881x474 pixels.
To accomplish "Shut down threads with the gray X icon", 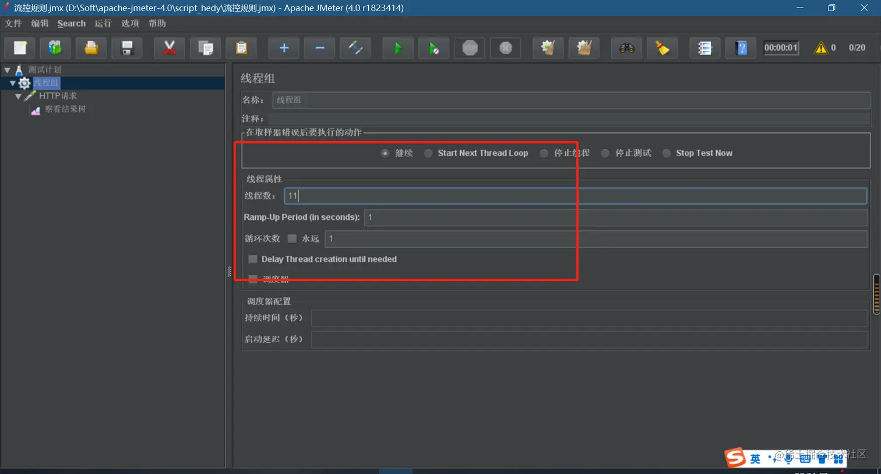I will coord(506,48).
